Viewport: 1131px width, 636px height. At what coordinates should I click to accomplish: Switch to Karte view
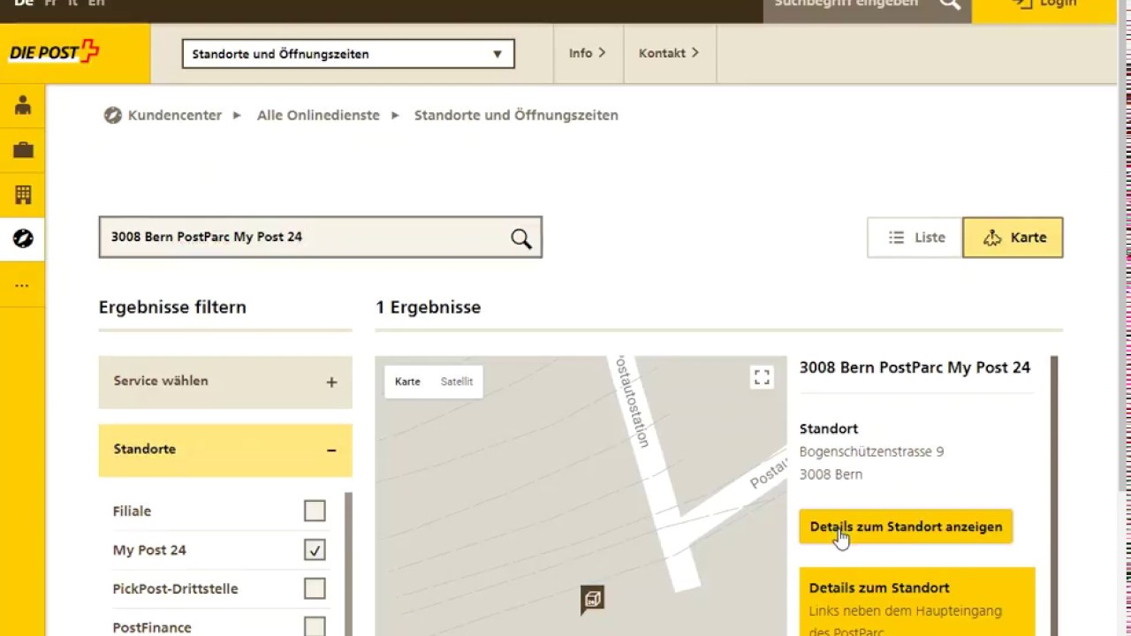(x=1013, y=238)
